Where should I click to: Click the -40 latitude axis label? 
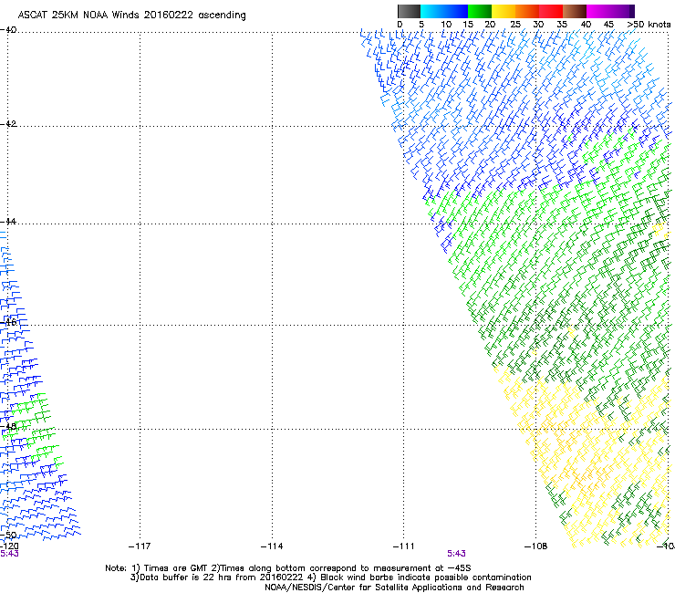[8, 30]
